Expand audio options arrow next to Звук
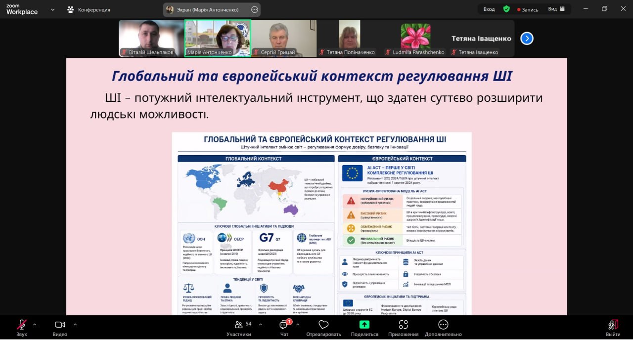Image resolution: width=633 pixels, height=340 pixels. [x=35, y=325]
